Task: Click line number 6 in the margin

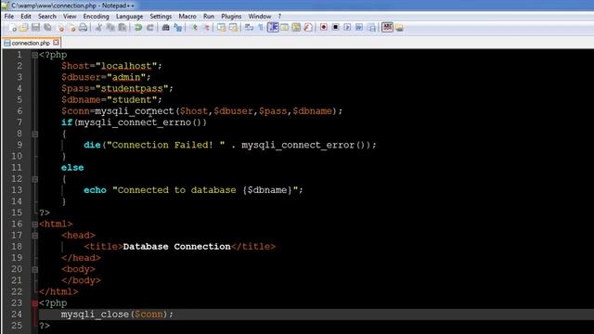Action: click(x=19, y=111)
